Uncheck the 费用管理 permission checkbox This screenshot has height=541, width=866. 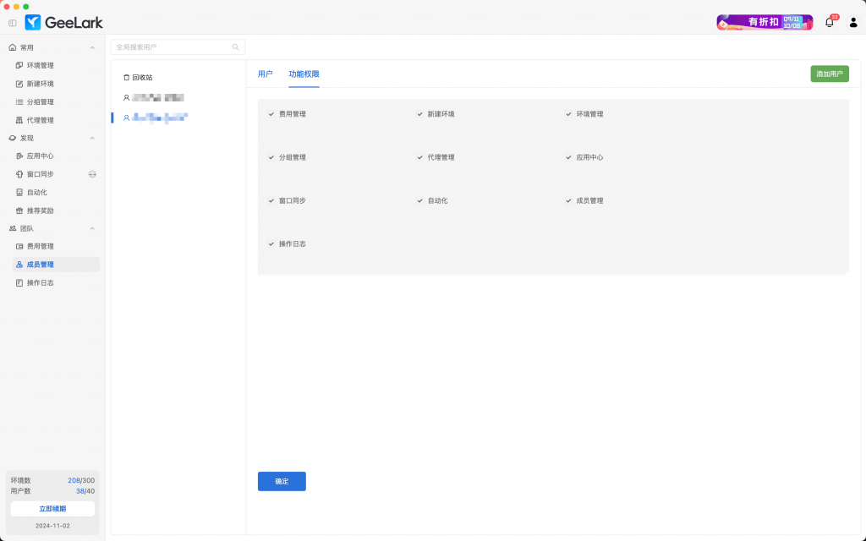click(271, 114)
